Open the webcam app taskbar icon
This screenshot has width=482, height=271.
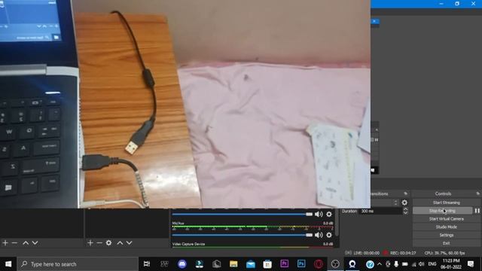tap(352, 264)
